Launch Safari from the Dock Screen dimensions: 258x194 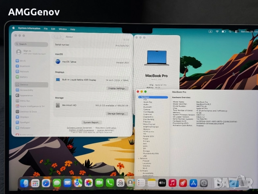click(46, 183)
